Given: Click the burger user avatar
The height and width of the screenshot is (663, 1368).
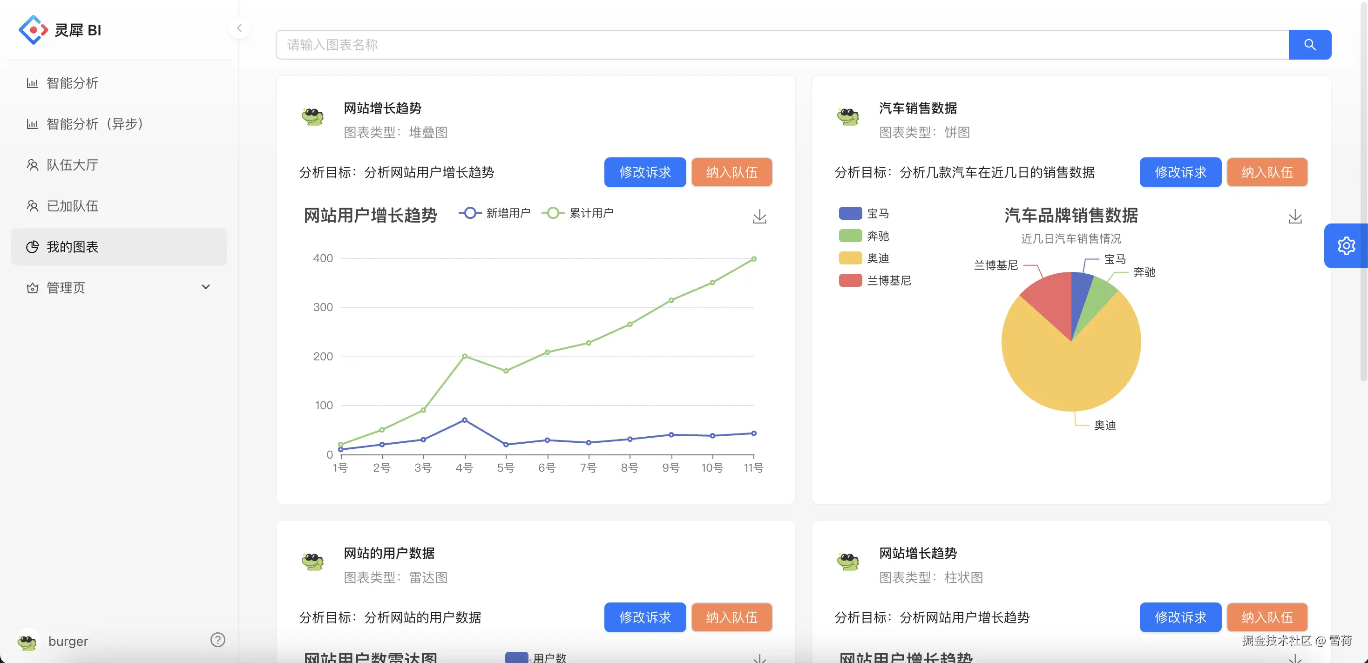Looking at the screenshot, I should pyautogui.click(x=27, y=641).
